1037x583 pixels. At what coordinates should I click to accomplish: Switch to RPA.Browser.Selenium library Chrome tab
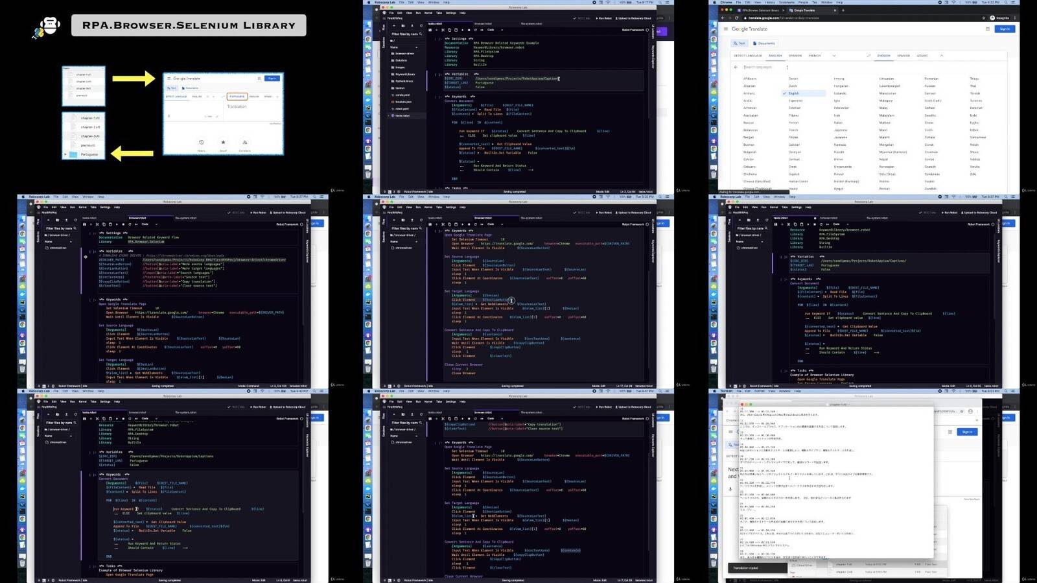tap(760, 10)
